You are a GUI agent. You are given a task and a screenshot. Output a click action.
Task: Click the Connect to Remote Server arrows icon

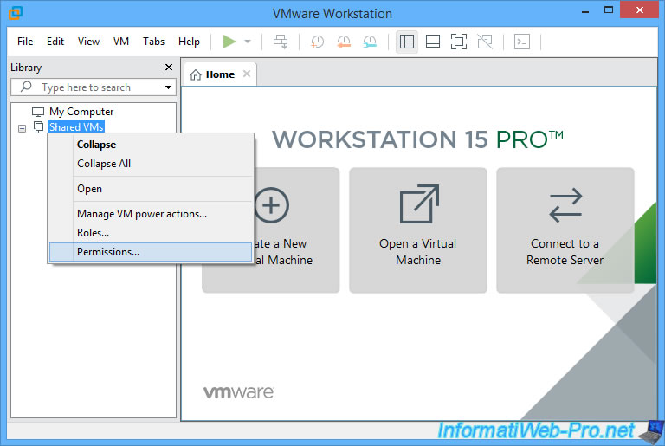click(x=565, y=205)
